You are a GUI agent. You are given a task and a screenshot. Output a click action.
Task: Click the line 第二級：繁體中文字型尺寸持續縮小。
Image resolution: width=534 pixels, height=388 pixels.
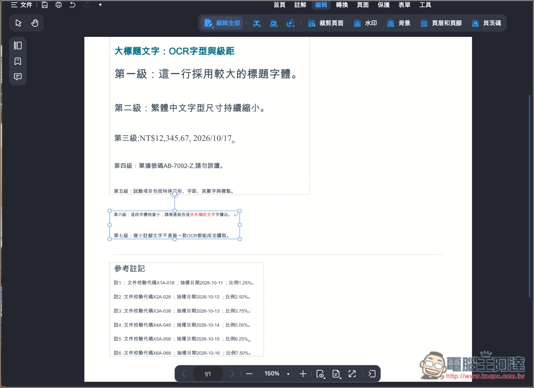190,108
